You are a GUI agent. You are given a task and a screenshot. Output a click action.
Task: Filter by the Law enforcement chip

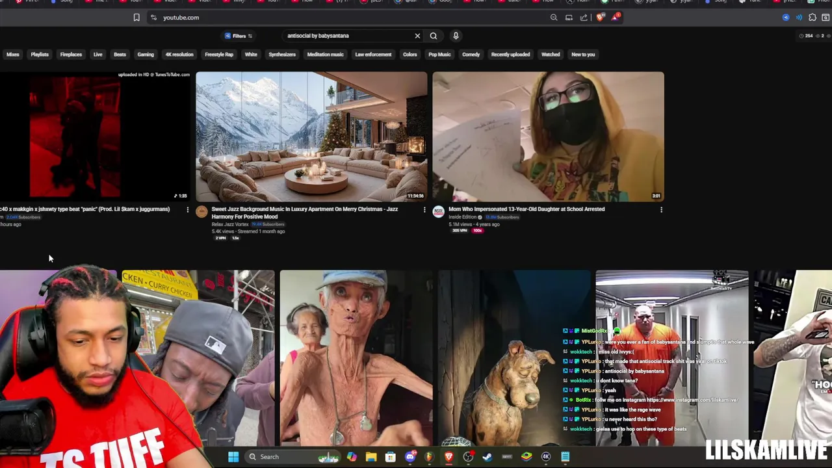coord(373,55)
